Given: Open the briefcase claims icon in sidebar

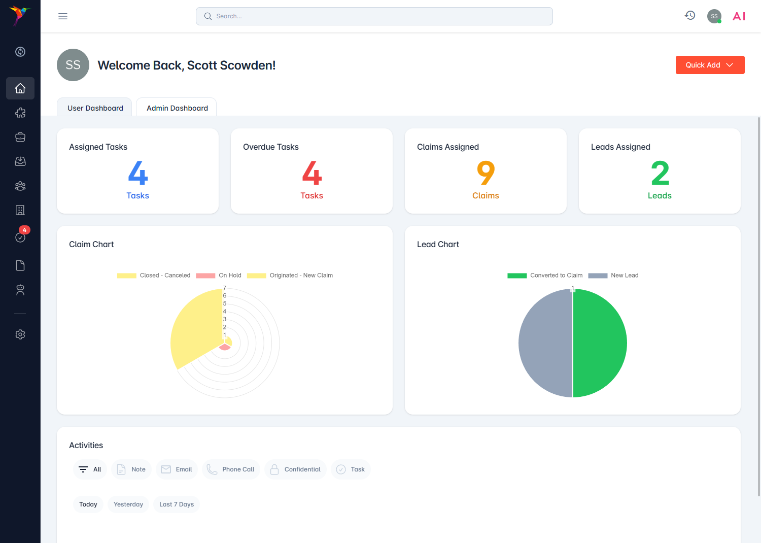Looking at the screenshot, I should pos(20,137).
